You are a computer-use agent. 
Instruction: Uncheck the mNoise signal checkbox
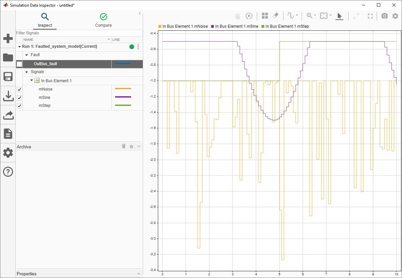(19, 90)
